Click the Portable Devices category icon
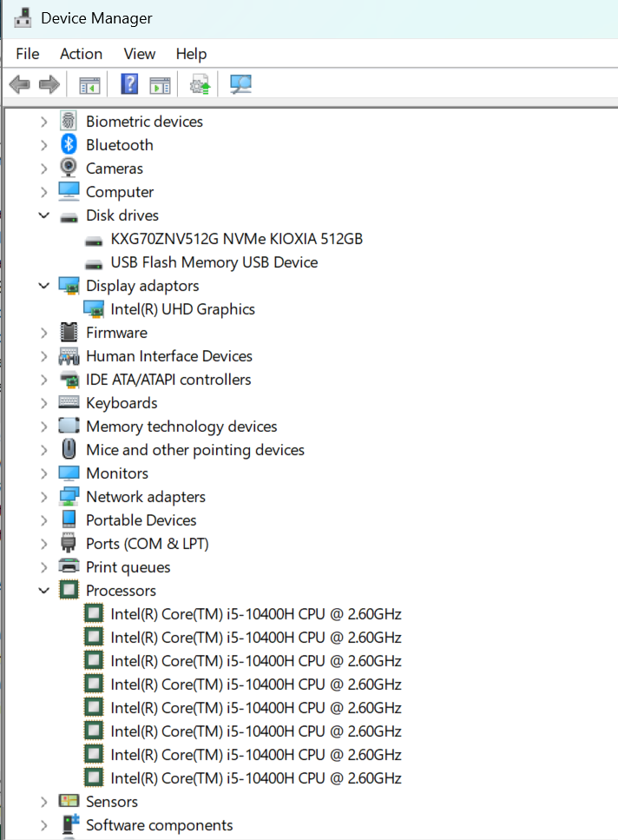618x840 pixels. 69,519
